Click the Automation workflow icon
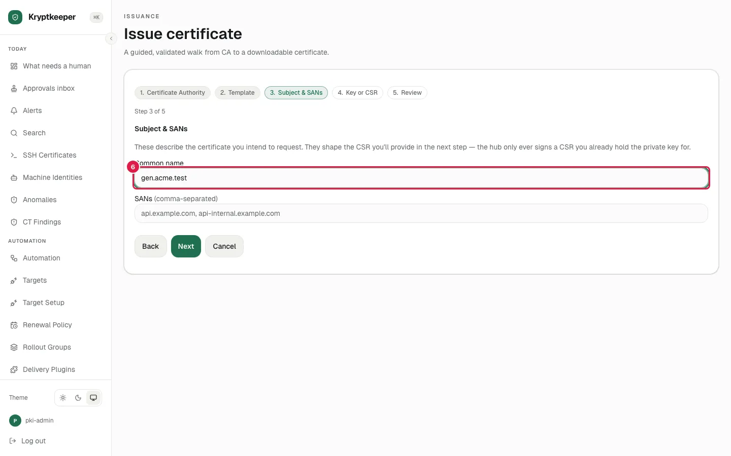The image size is (731, 456). [14, 258]
